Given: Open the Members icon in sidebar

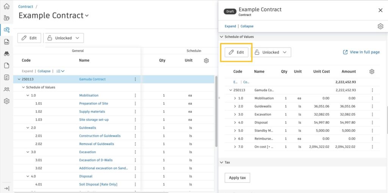Looking at the screenshot, I should tap(6, 90).
